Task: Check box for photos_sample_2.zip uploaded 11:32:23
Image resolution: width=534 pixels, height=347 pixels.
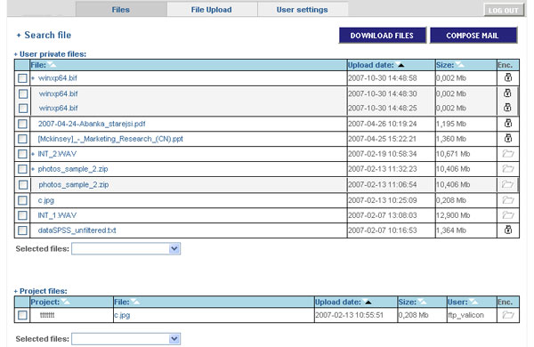Action: click(x=22, y=169)
